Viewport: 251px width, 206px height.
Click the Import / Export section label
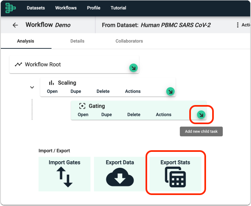(x=54, y=151)
